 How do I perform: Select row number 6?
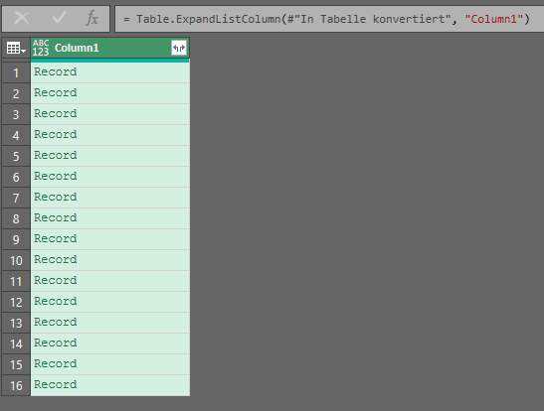tap(16, 177)
